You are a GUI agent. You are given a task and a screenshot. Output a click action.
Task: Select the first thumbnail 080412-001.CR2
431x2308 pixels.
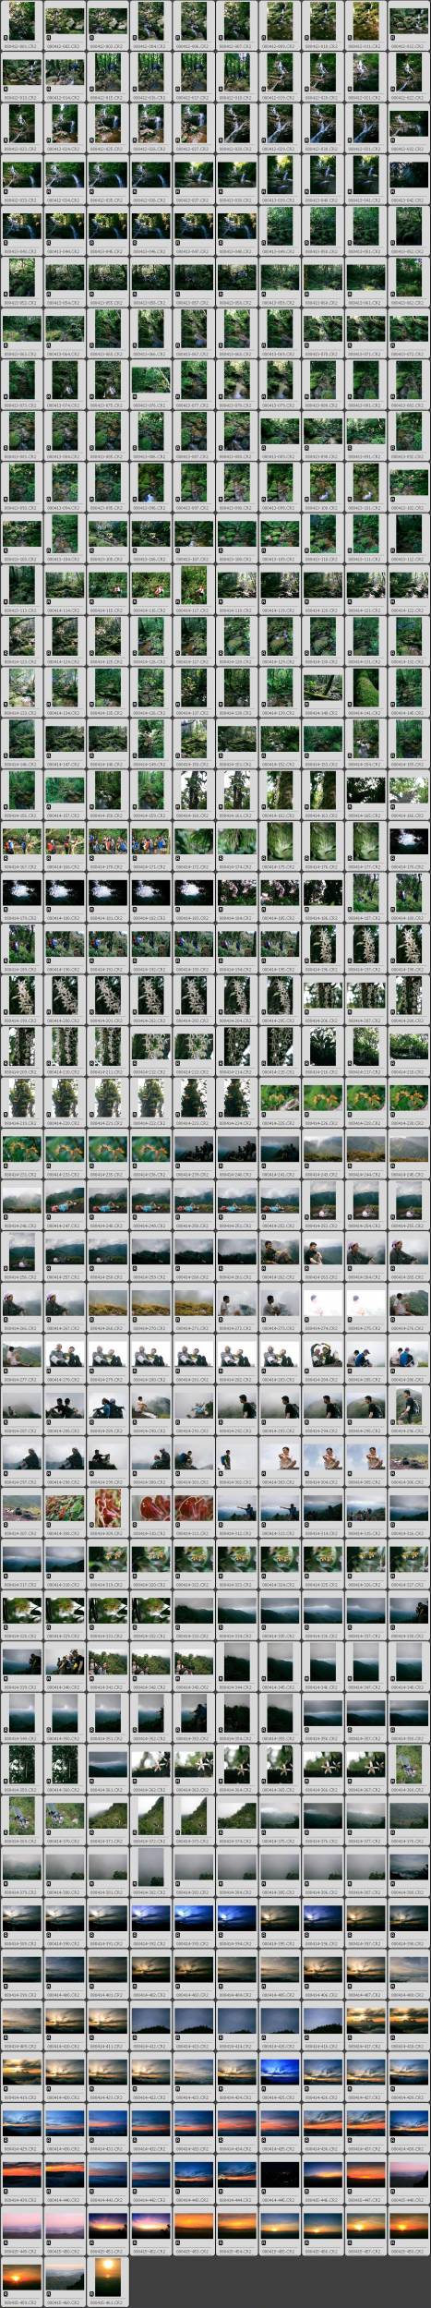coord(20,20)
